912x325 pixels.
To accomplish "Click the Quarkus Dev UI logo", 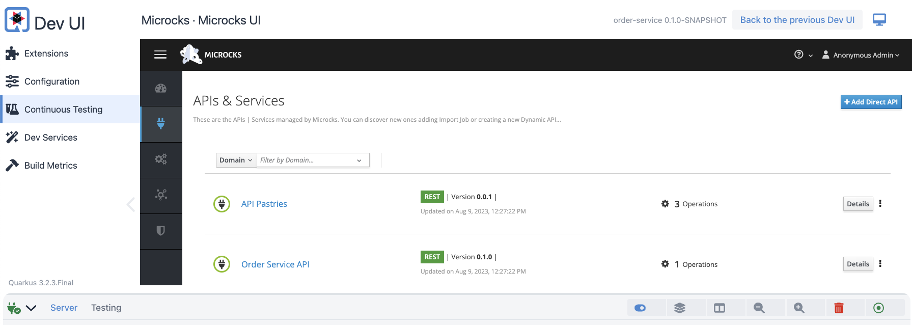I will [17, 20].
